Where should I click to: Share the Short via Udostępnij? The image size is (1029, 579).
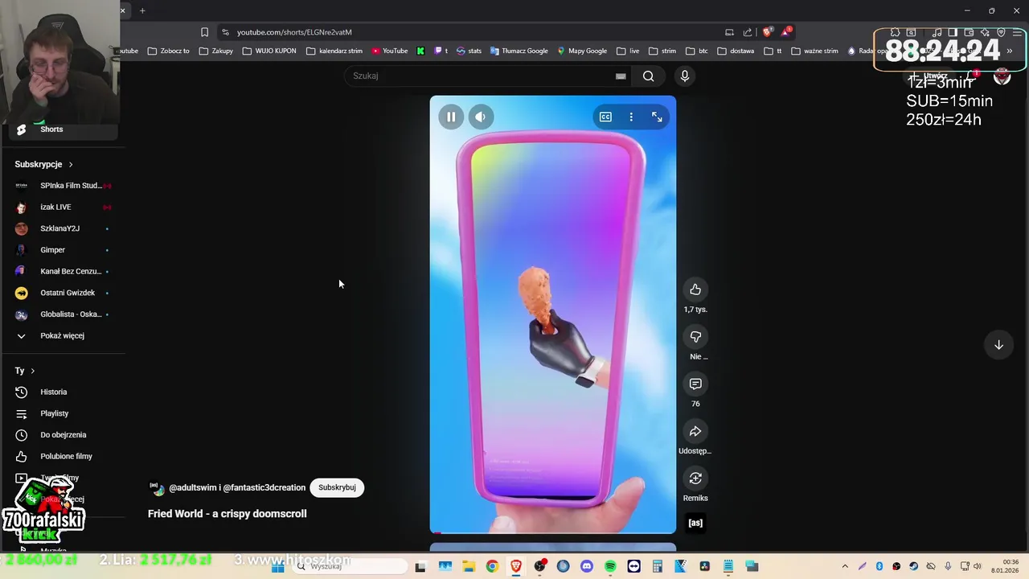pyautogui.click(x=695, y=431)
